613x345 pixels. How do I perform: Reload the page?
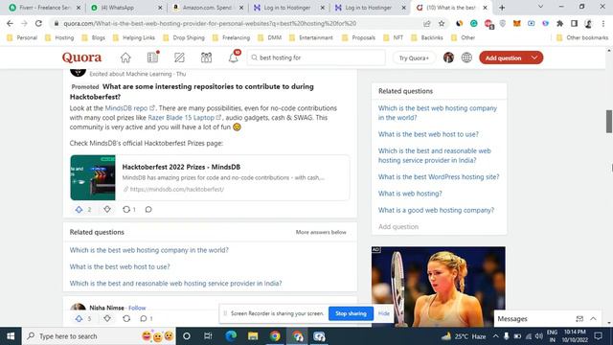pyautogui.click(x=38, y=23)
